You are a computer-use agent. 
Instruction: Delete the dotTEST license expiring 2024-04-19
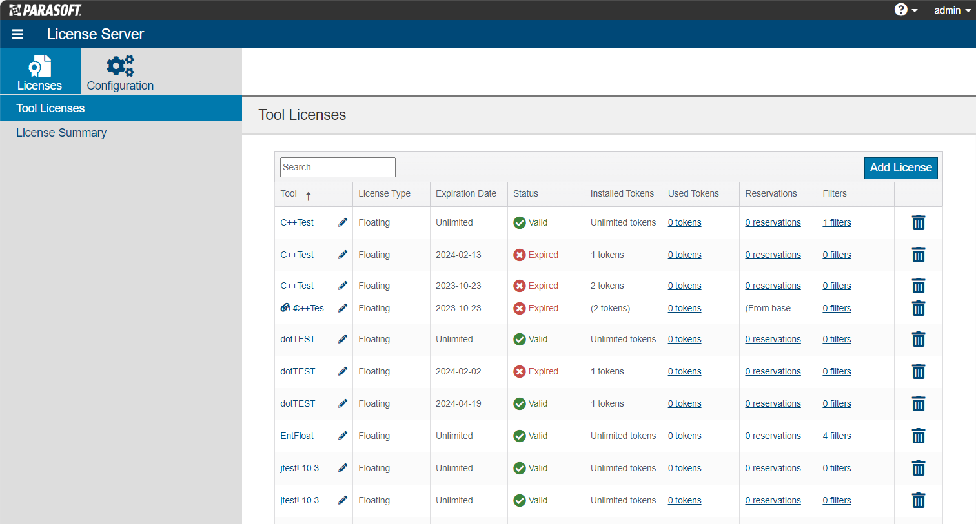point(919,403)
